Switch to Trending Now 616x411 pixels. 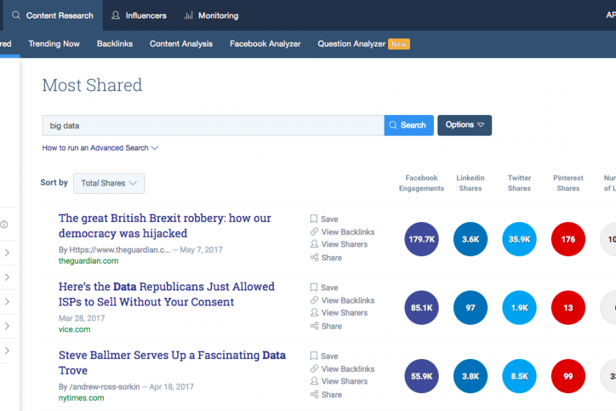(54, 44)
